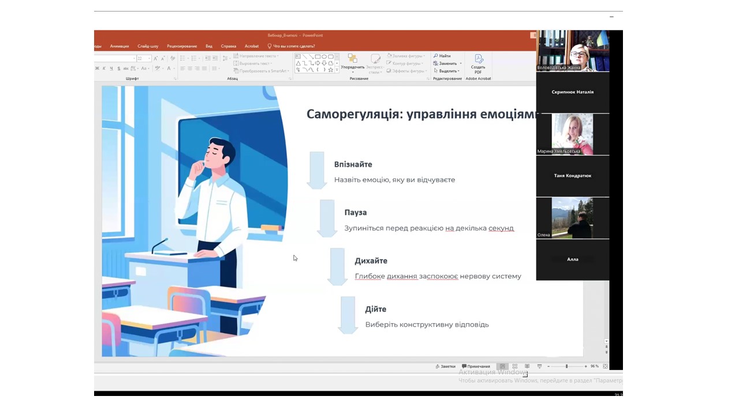Fit slide to window icon
739x415 pixels.
tap(605, 367)
